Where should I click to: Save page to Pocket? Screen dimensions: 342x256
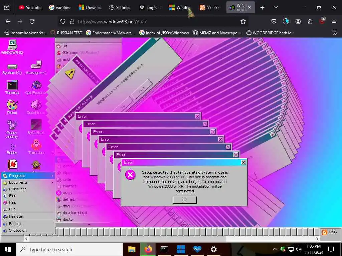(x=274, y=21)
